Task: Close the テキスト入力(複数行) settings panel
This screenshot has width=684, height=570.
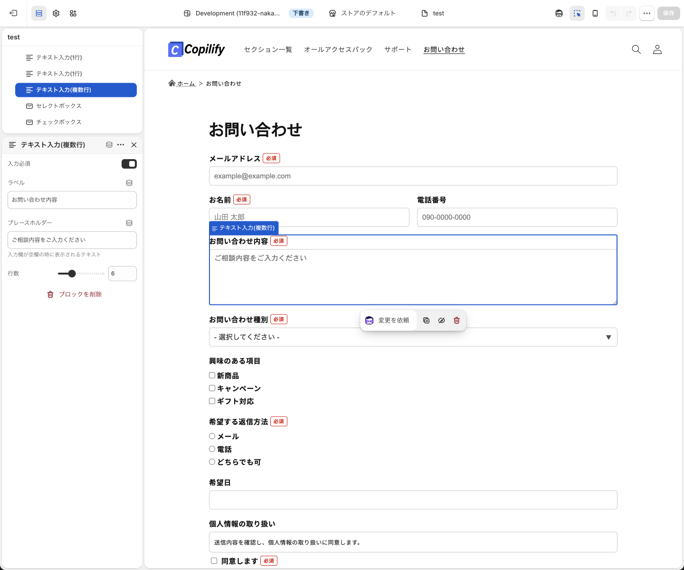Action: pyautogui.click(x=134, y=145)
